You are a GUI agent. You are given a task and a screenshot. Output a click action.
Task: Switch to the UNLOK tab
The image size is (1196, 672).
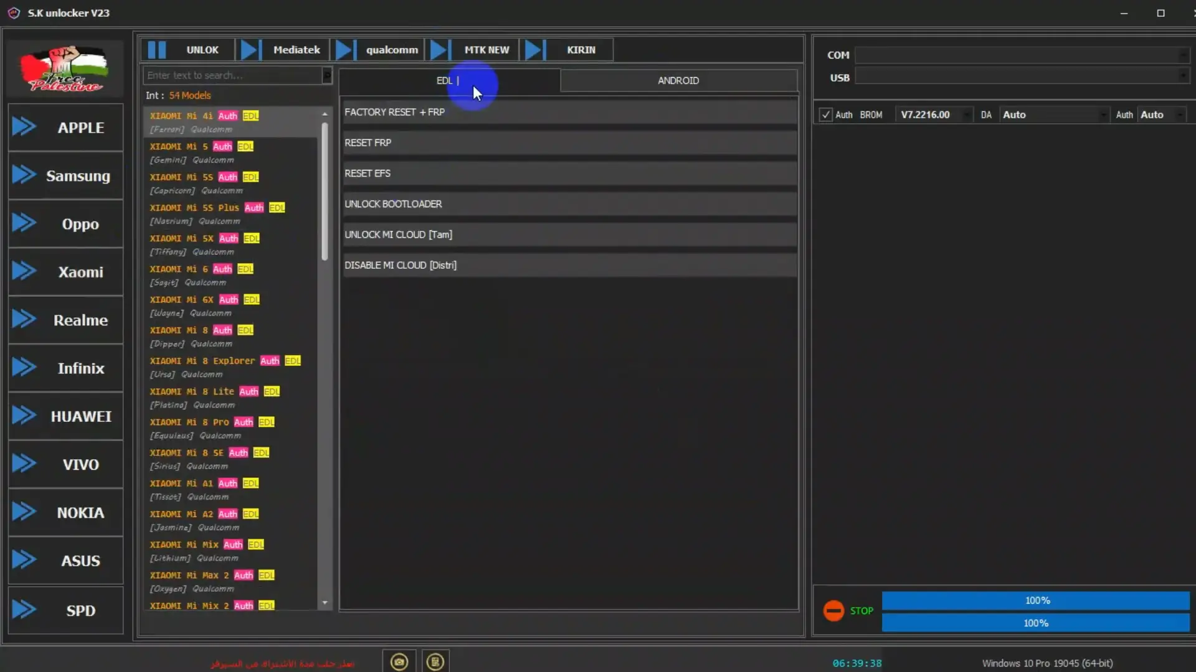(188, 50)
